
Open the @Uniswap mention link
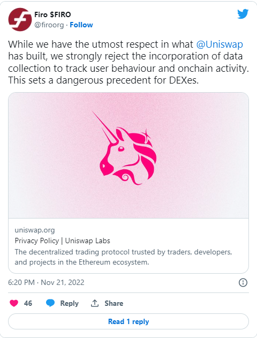click(220, 44)
